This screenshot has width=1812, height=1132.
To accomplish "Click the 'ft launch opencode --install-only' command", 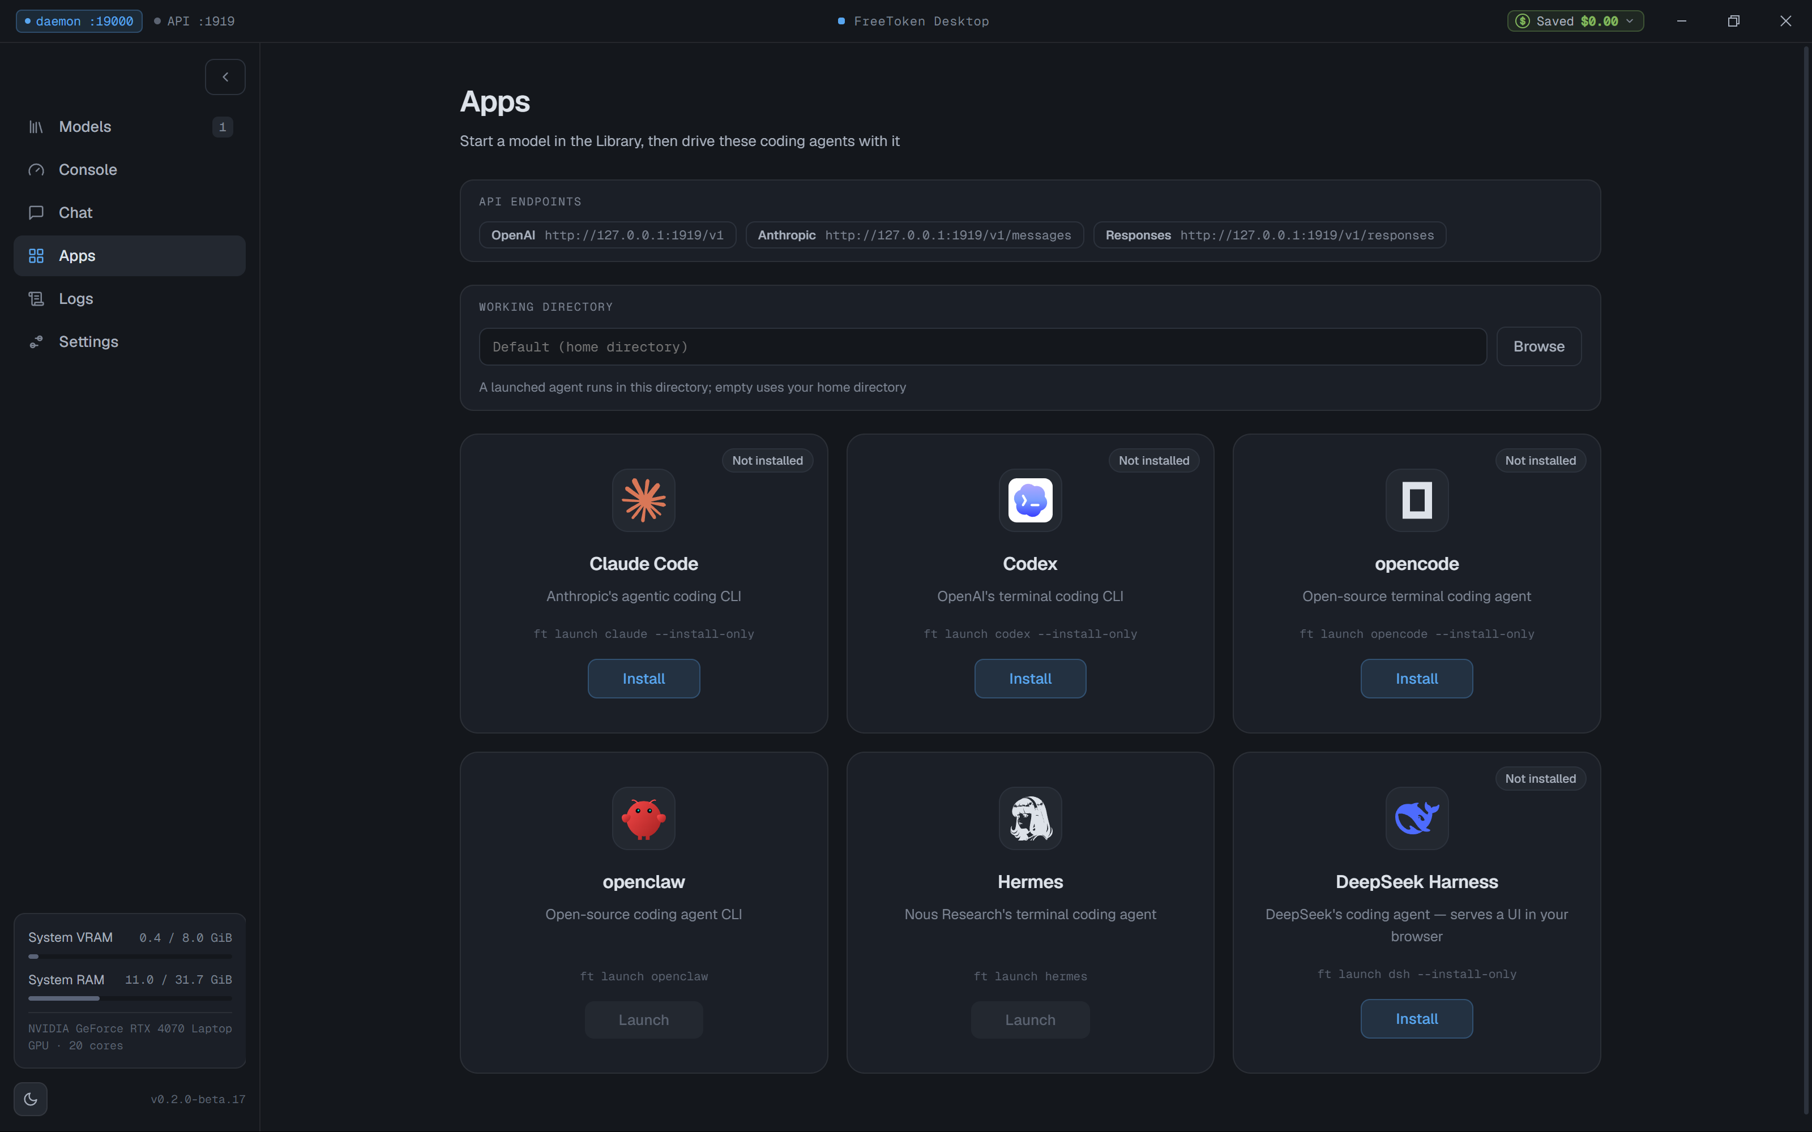I will [1417, 634].
